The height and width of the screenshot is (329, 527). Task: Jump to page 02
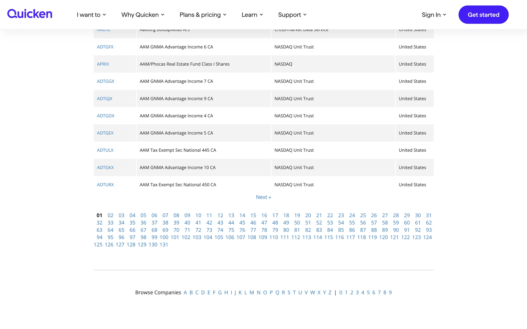pyautogui.click(x=110, y=215)
